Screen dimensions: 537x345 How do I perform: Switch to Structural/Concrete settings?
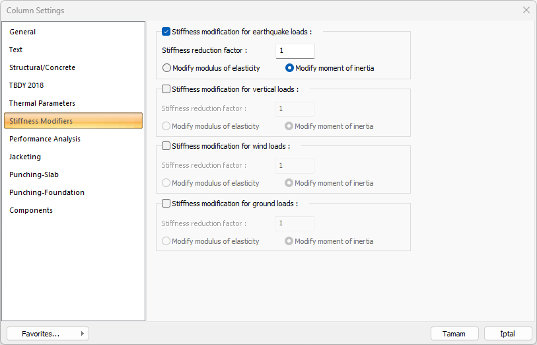42,67
